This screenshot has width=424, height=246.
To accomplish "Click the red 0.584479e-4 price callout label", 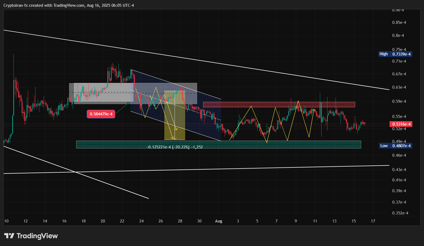I will point(101,114).
